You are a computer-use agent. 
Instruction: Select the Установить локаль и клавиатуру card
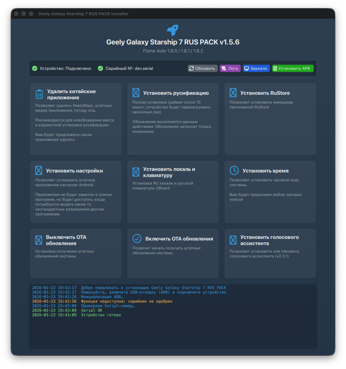coord(173,192)
